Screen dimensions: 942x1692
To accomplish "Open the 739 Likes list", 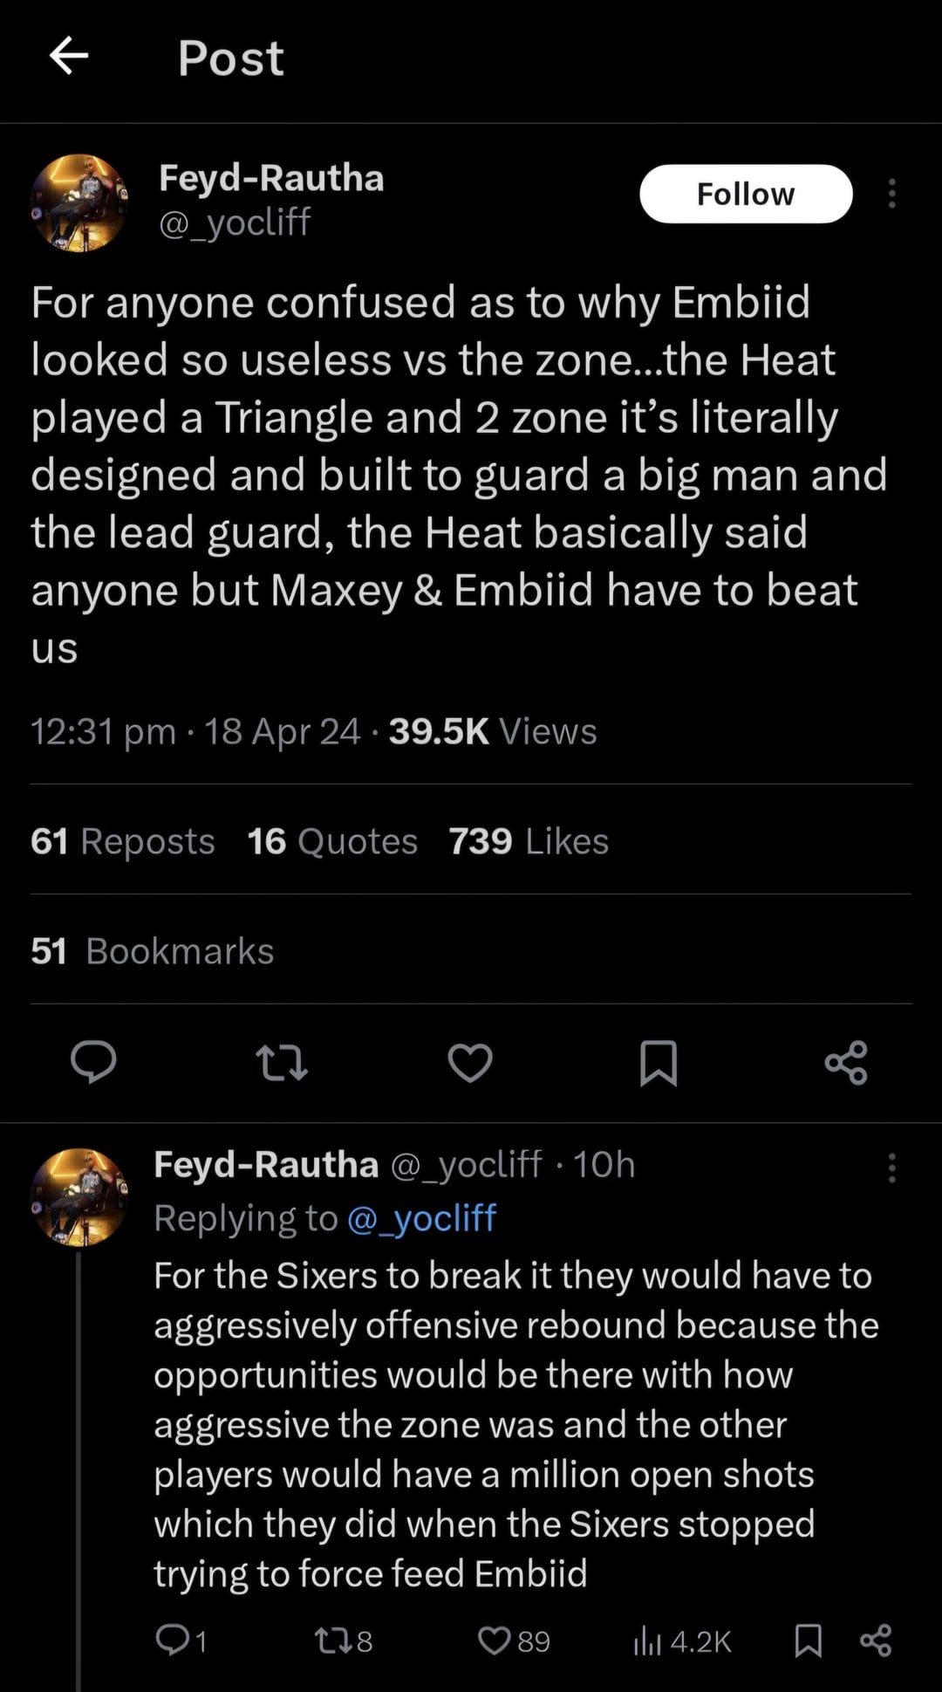I will click(529, 841).
